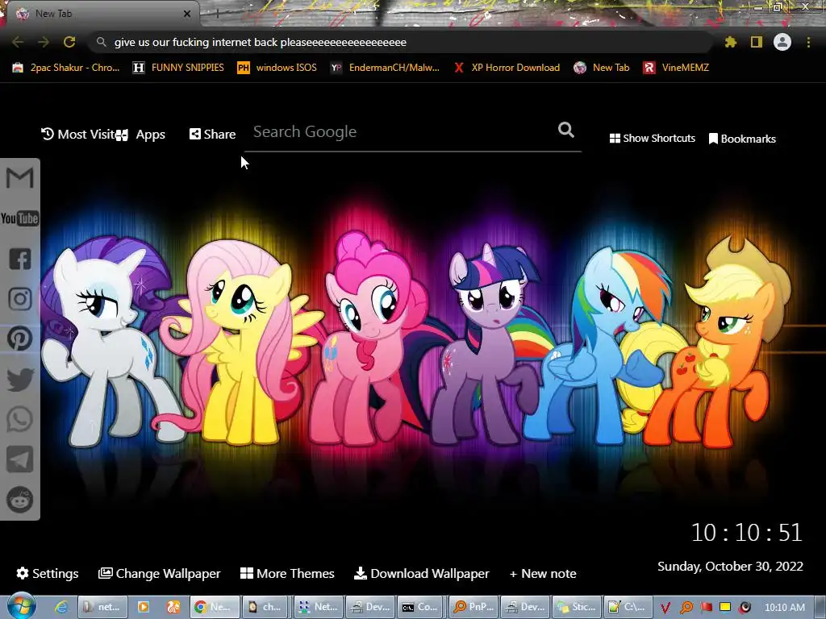The image size is (826, 619).
Task: Open XP Horror Download bookmark
Action: pos(507,68)
